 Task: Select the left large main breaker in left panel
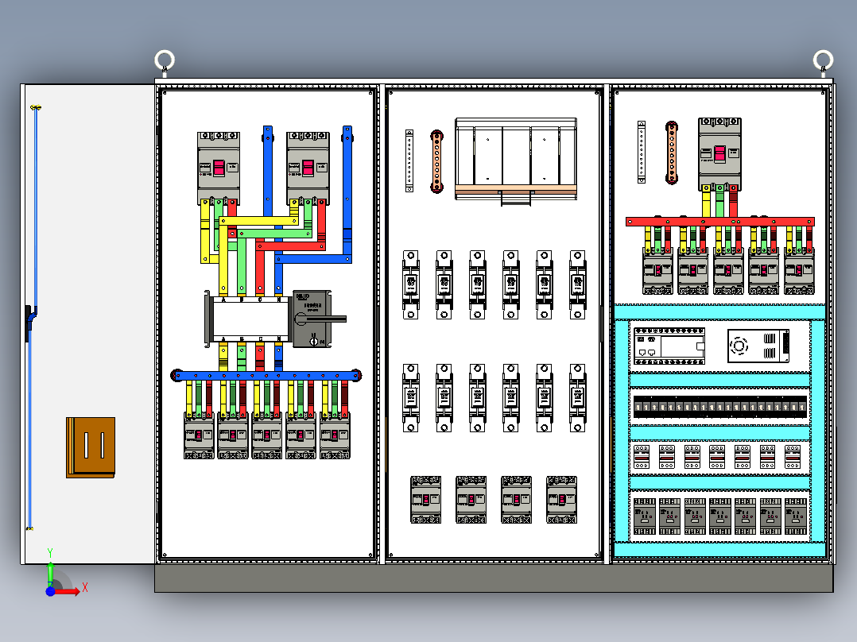coord(219,168)
